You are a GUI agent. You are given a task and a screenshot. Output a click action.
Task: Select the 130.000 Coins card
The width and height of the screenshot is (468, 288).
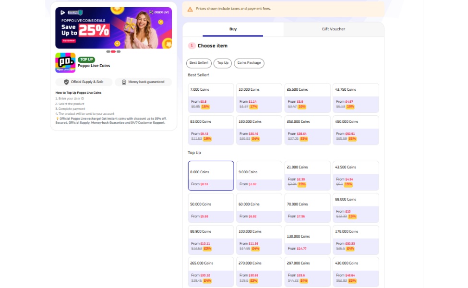tap(307, 240)
